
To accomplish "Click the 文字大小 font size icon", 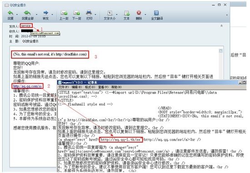I will 110,13.
